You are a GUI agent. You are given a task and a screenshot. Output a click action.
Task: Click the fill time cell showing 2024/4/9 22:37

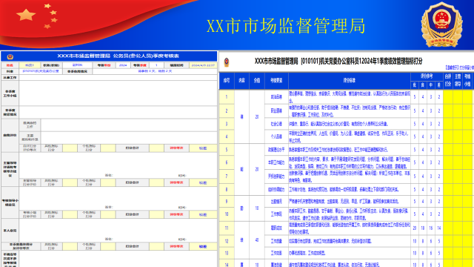pyautogui.click(x=203, y=65)
